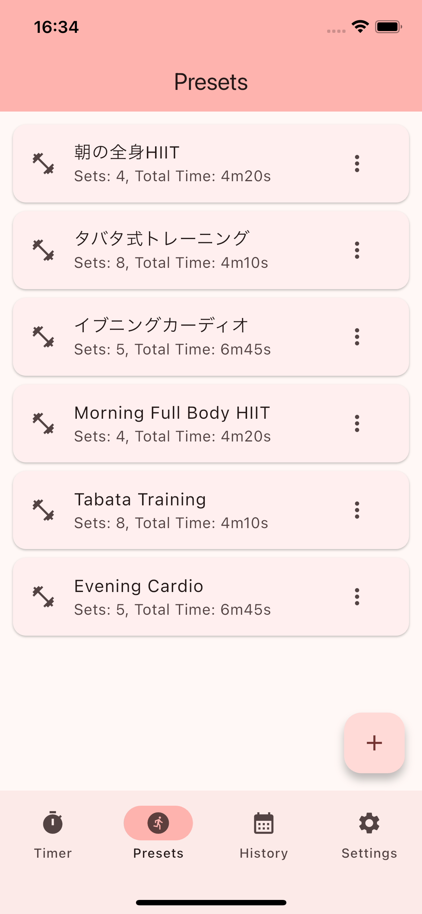Tap the plus button to add preset
422x914 pixels.
pos(374,743)
